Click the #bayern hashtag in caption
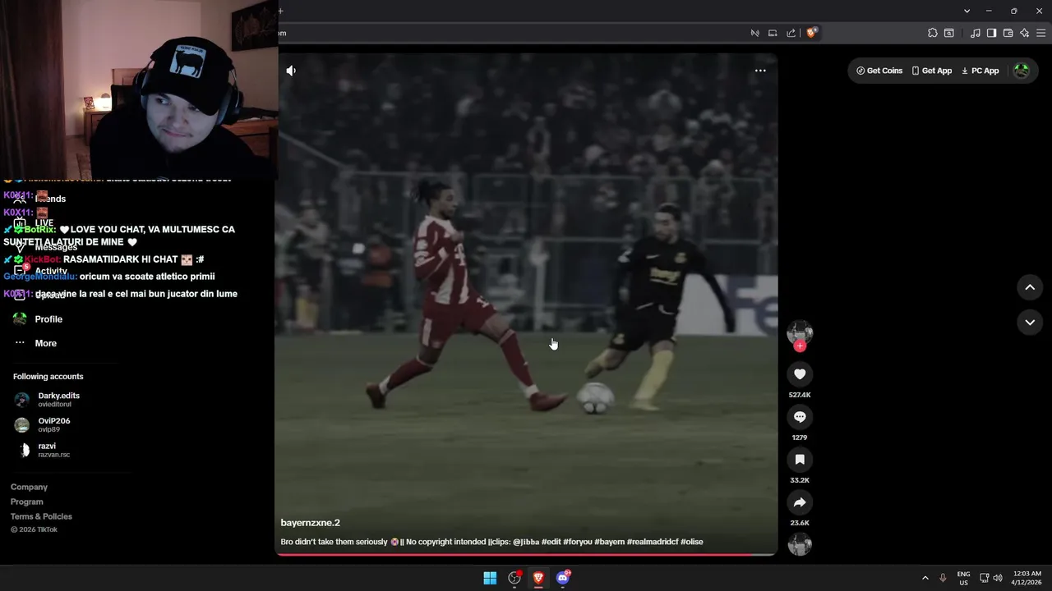1052x591 pixels. pyautogui.click(x=609, y=542)
